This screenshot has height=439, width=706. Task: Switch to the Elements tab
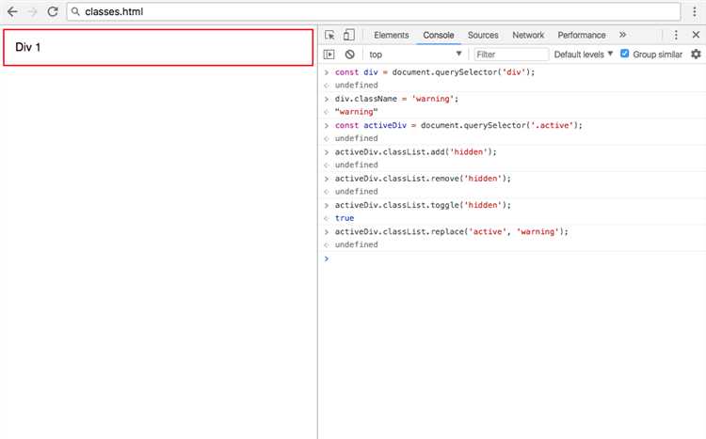pyautogui.click(x=391, y=35)
